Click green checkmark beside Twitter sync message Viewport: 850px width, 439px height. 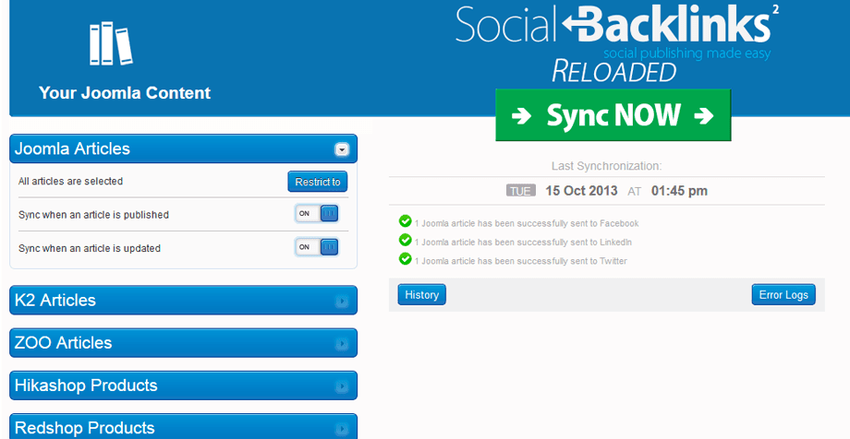coord(405,259)
